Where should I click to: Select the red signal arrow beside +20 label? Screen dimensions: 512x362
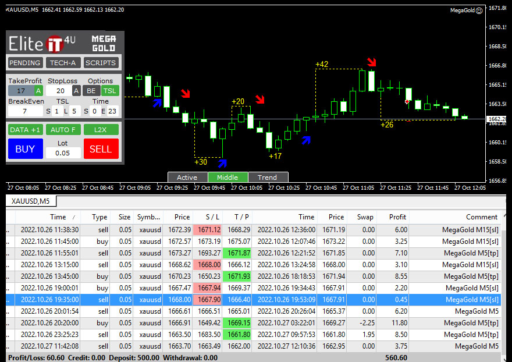260,100
